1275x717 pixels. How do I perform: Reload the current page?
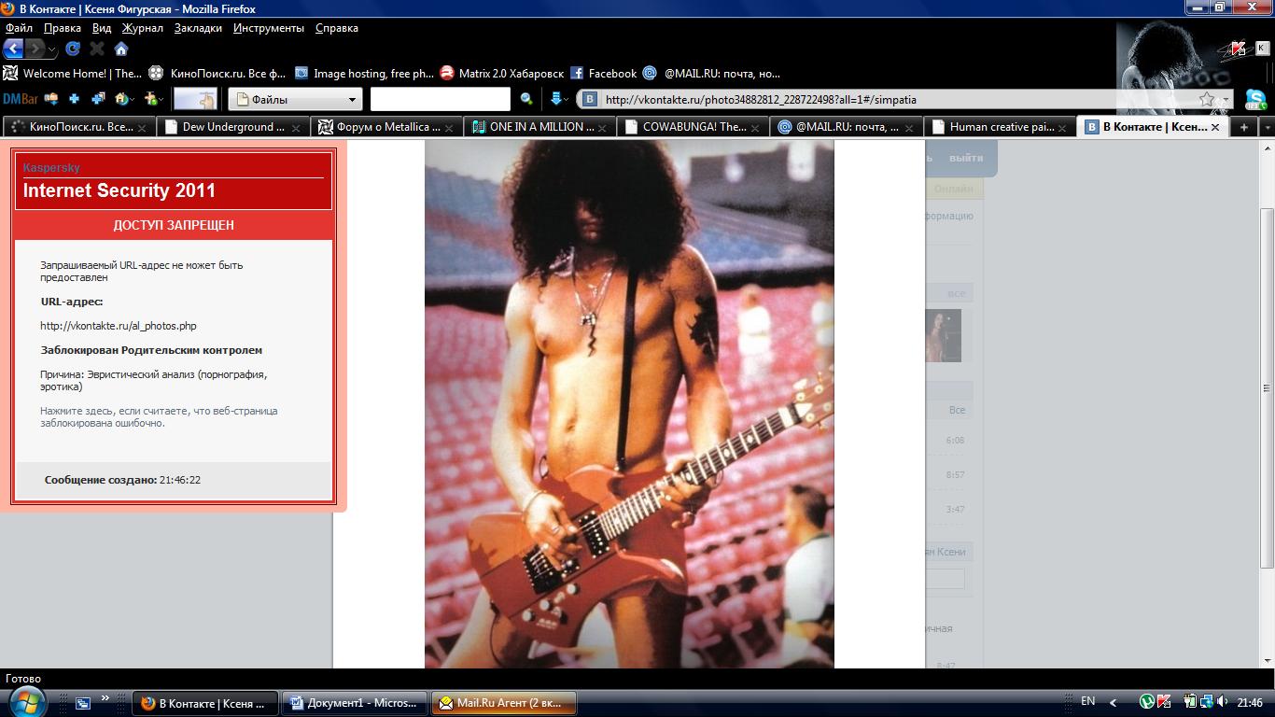[x=73, y=49]
